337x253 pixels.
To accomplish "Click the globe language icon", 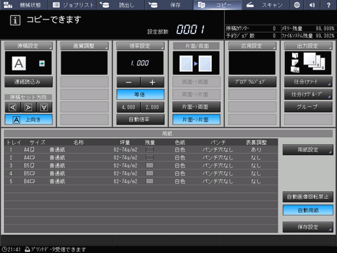I will coord(297,5).
